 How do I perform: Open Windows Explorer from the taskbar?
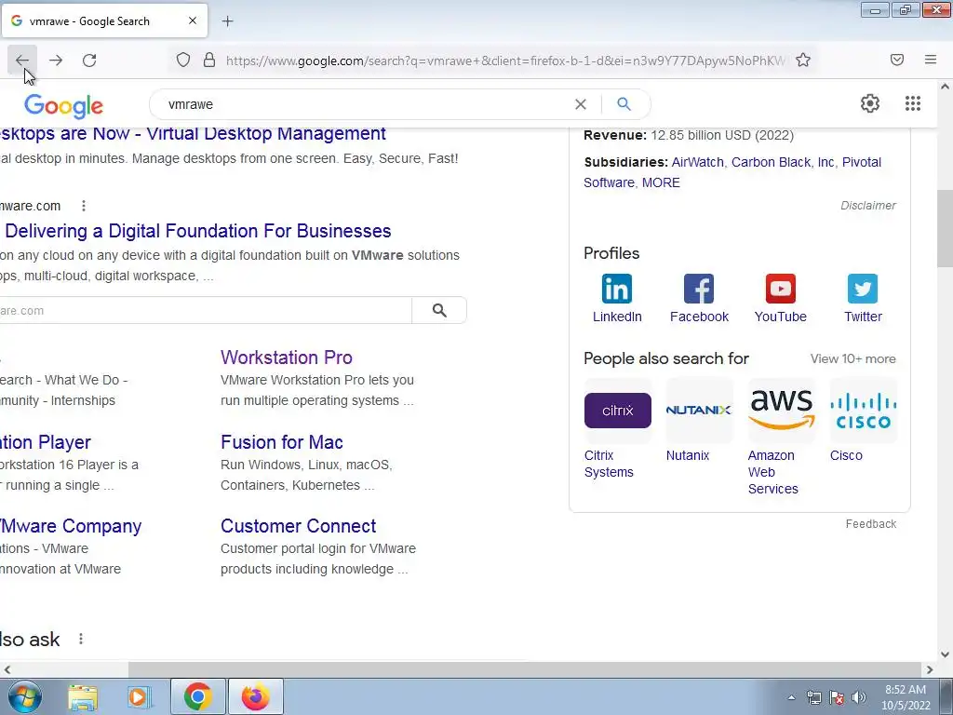click(x=83, y=696)
